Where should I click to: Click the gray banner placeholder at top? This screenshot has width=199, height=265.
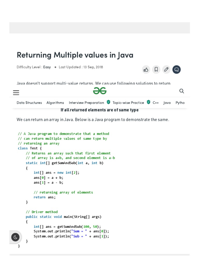pos(99,28)
